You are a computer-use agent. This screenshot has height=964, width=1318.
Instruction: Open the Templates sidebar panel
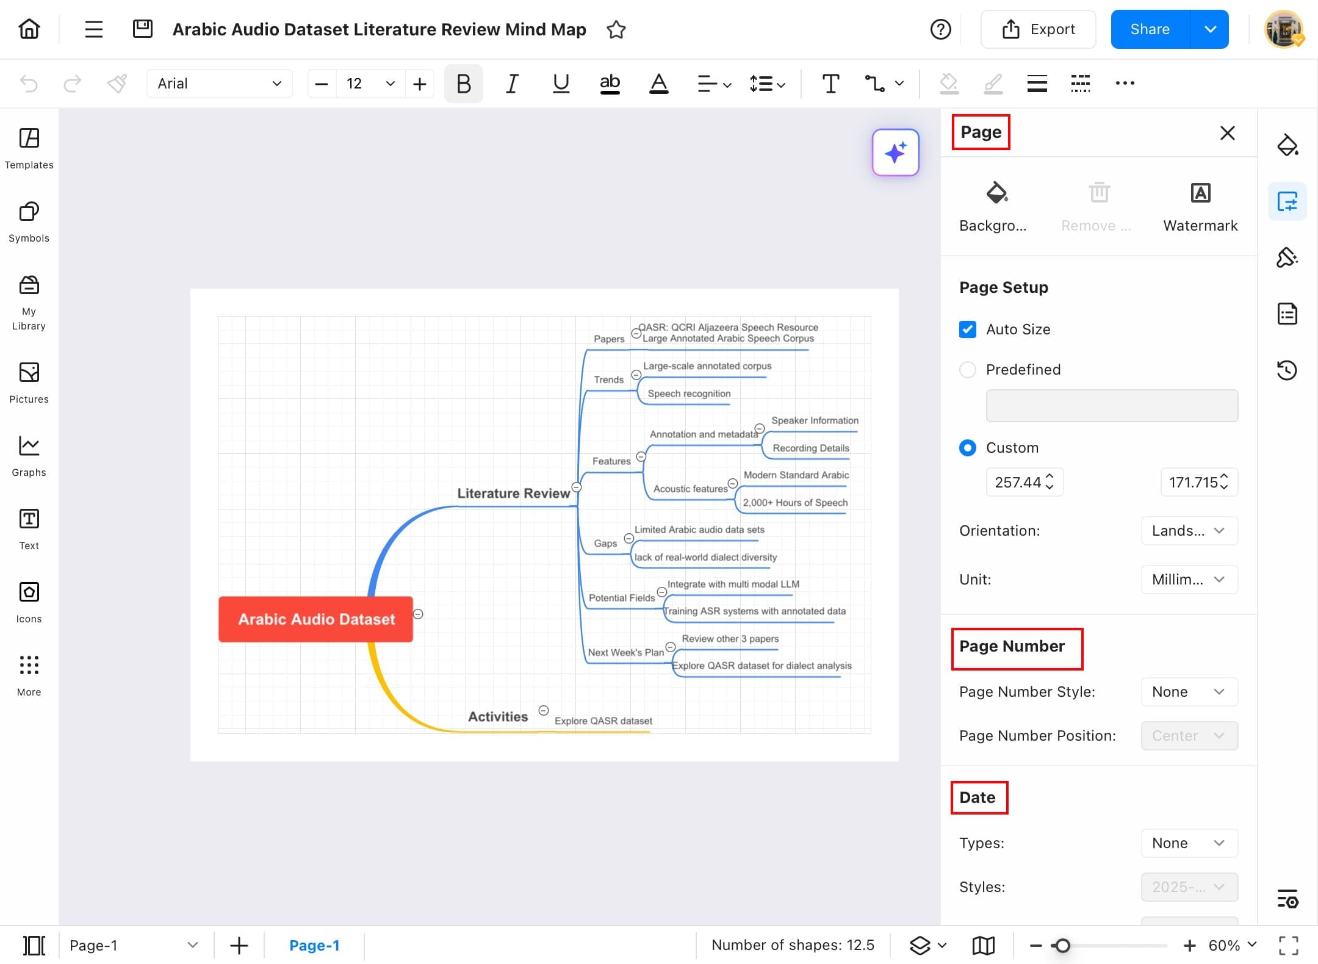29,148
